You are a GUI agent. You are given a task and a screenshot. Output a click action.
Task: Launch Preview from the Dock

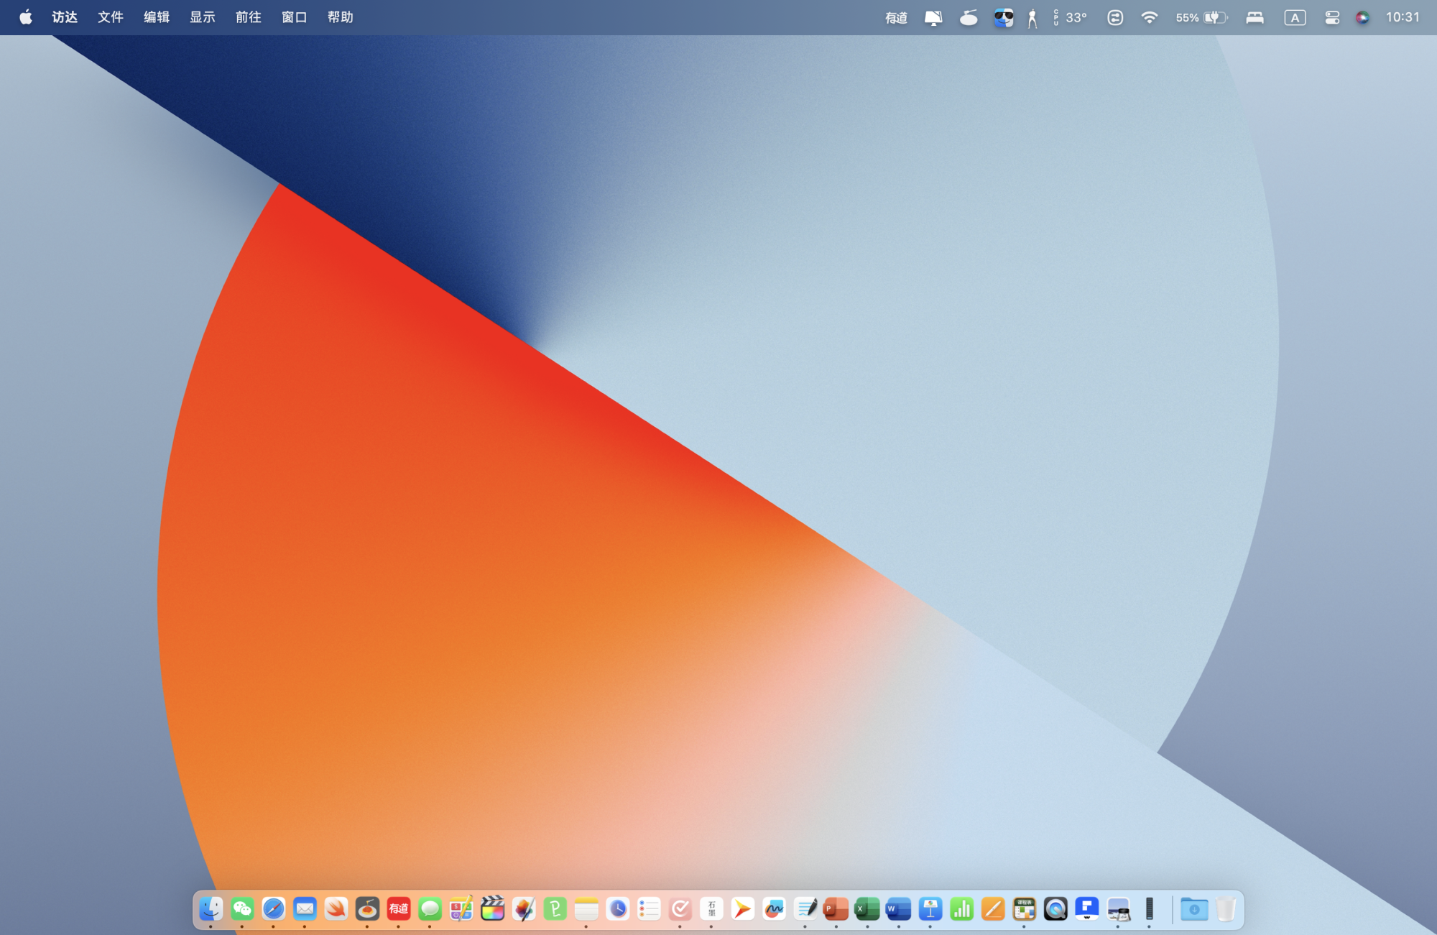[1118, 909]
